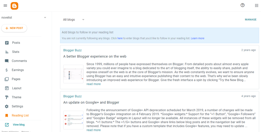Image resolution: width=261 pixels, height=132 pixels.
Task: Click the Earnings dollar sign icon
Action: tap(6, 70)
